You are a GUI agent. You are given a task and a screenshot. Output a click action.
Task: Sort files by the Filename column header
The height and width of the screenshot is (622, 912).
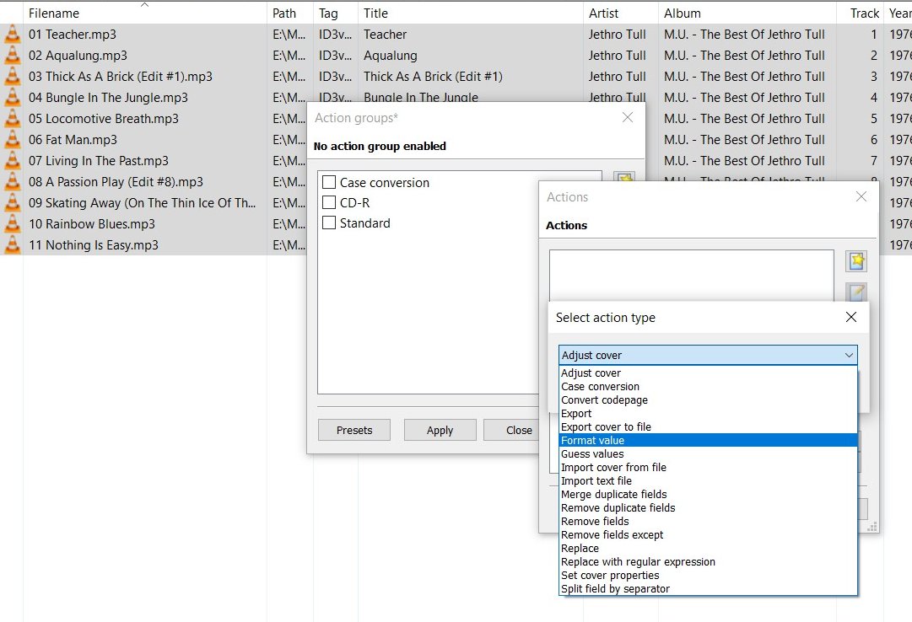tap(54, 13)
